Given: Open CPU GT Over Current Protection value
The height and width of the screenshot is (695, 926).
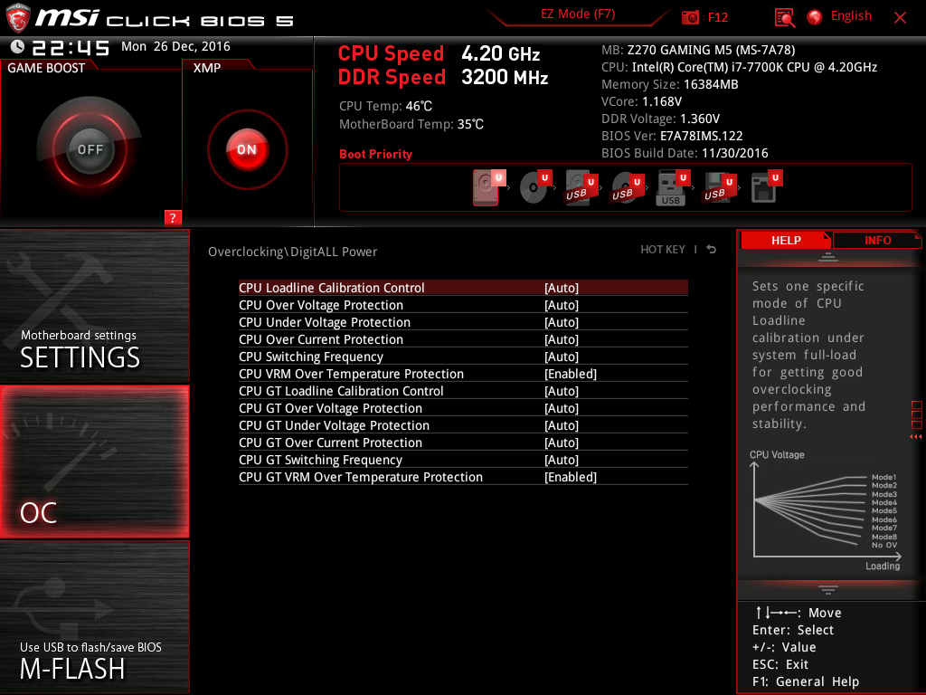Looking at the screenshot, I should pos(561,442).
